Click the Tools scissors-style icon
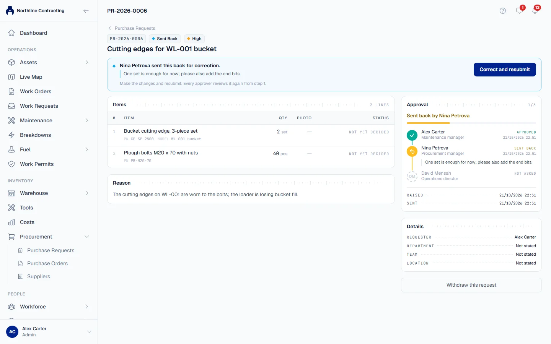Image resolution: width=551 pixels, height=344 pixels. tap(11, 208)
